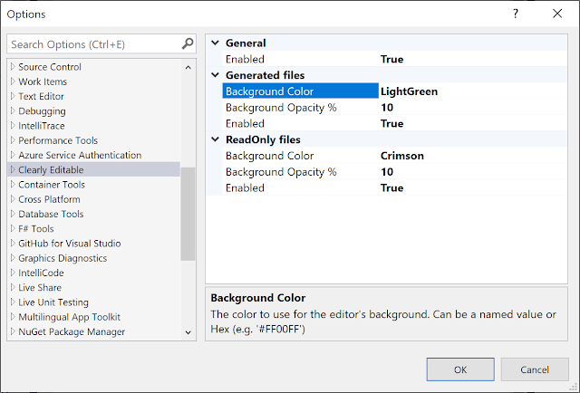This screenshot has width=580, height=393.
Task: Select General Enabled property row
Action: [395, 59]
